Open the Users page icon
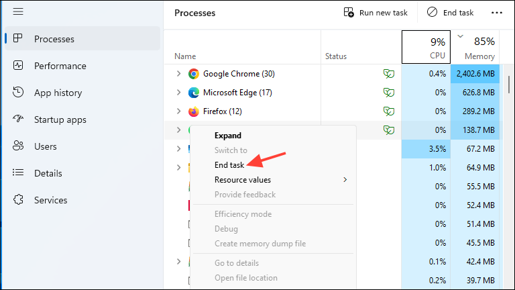Screen dimensions: 515x290 [19, 146]
